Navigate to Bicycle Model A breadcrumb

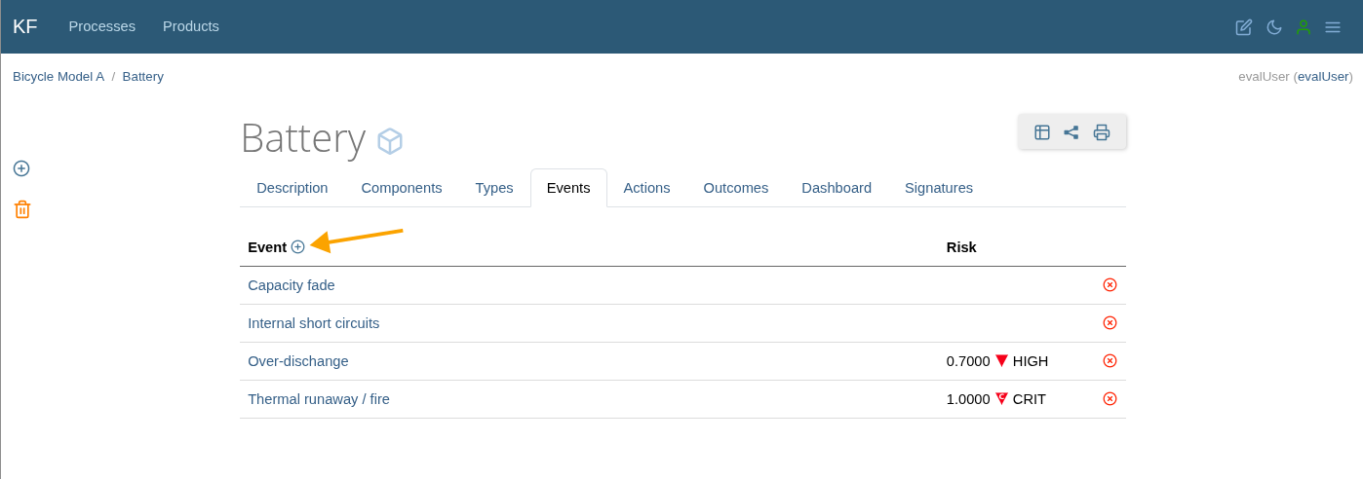58,77
